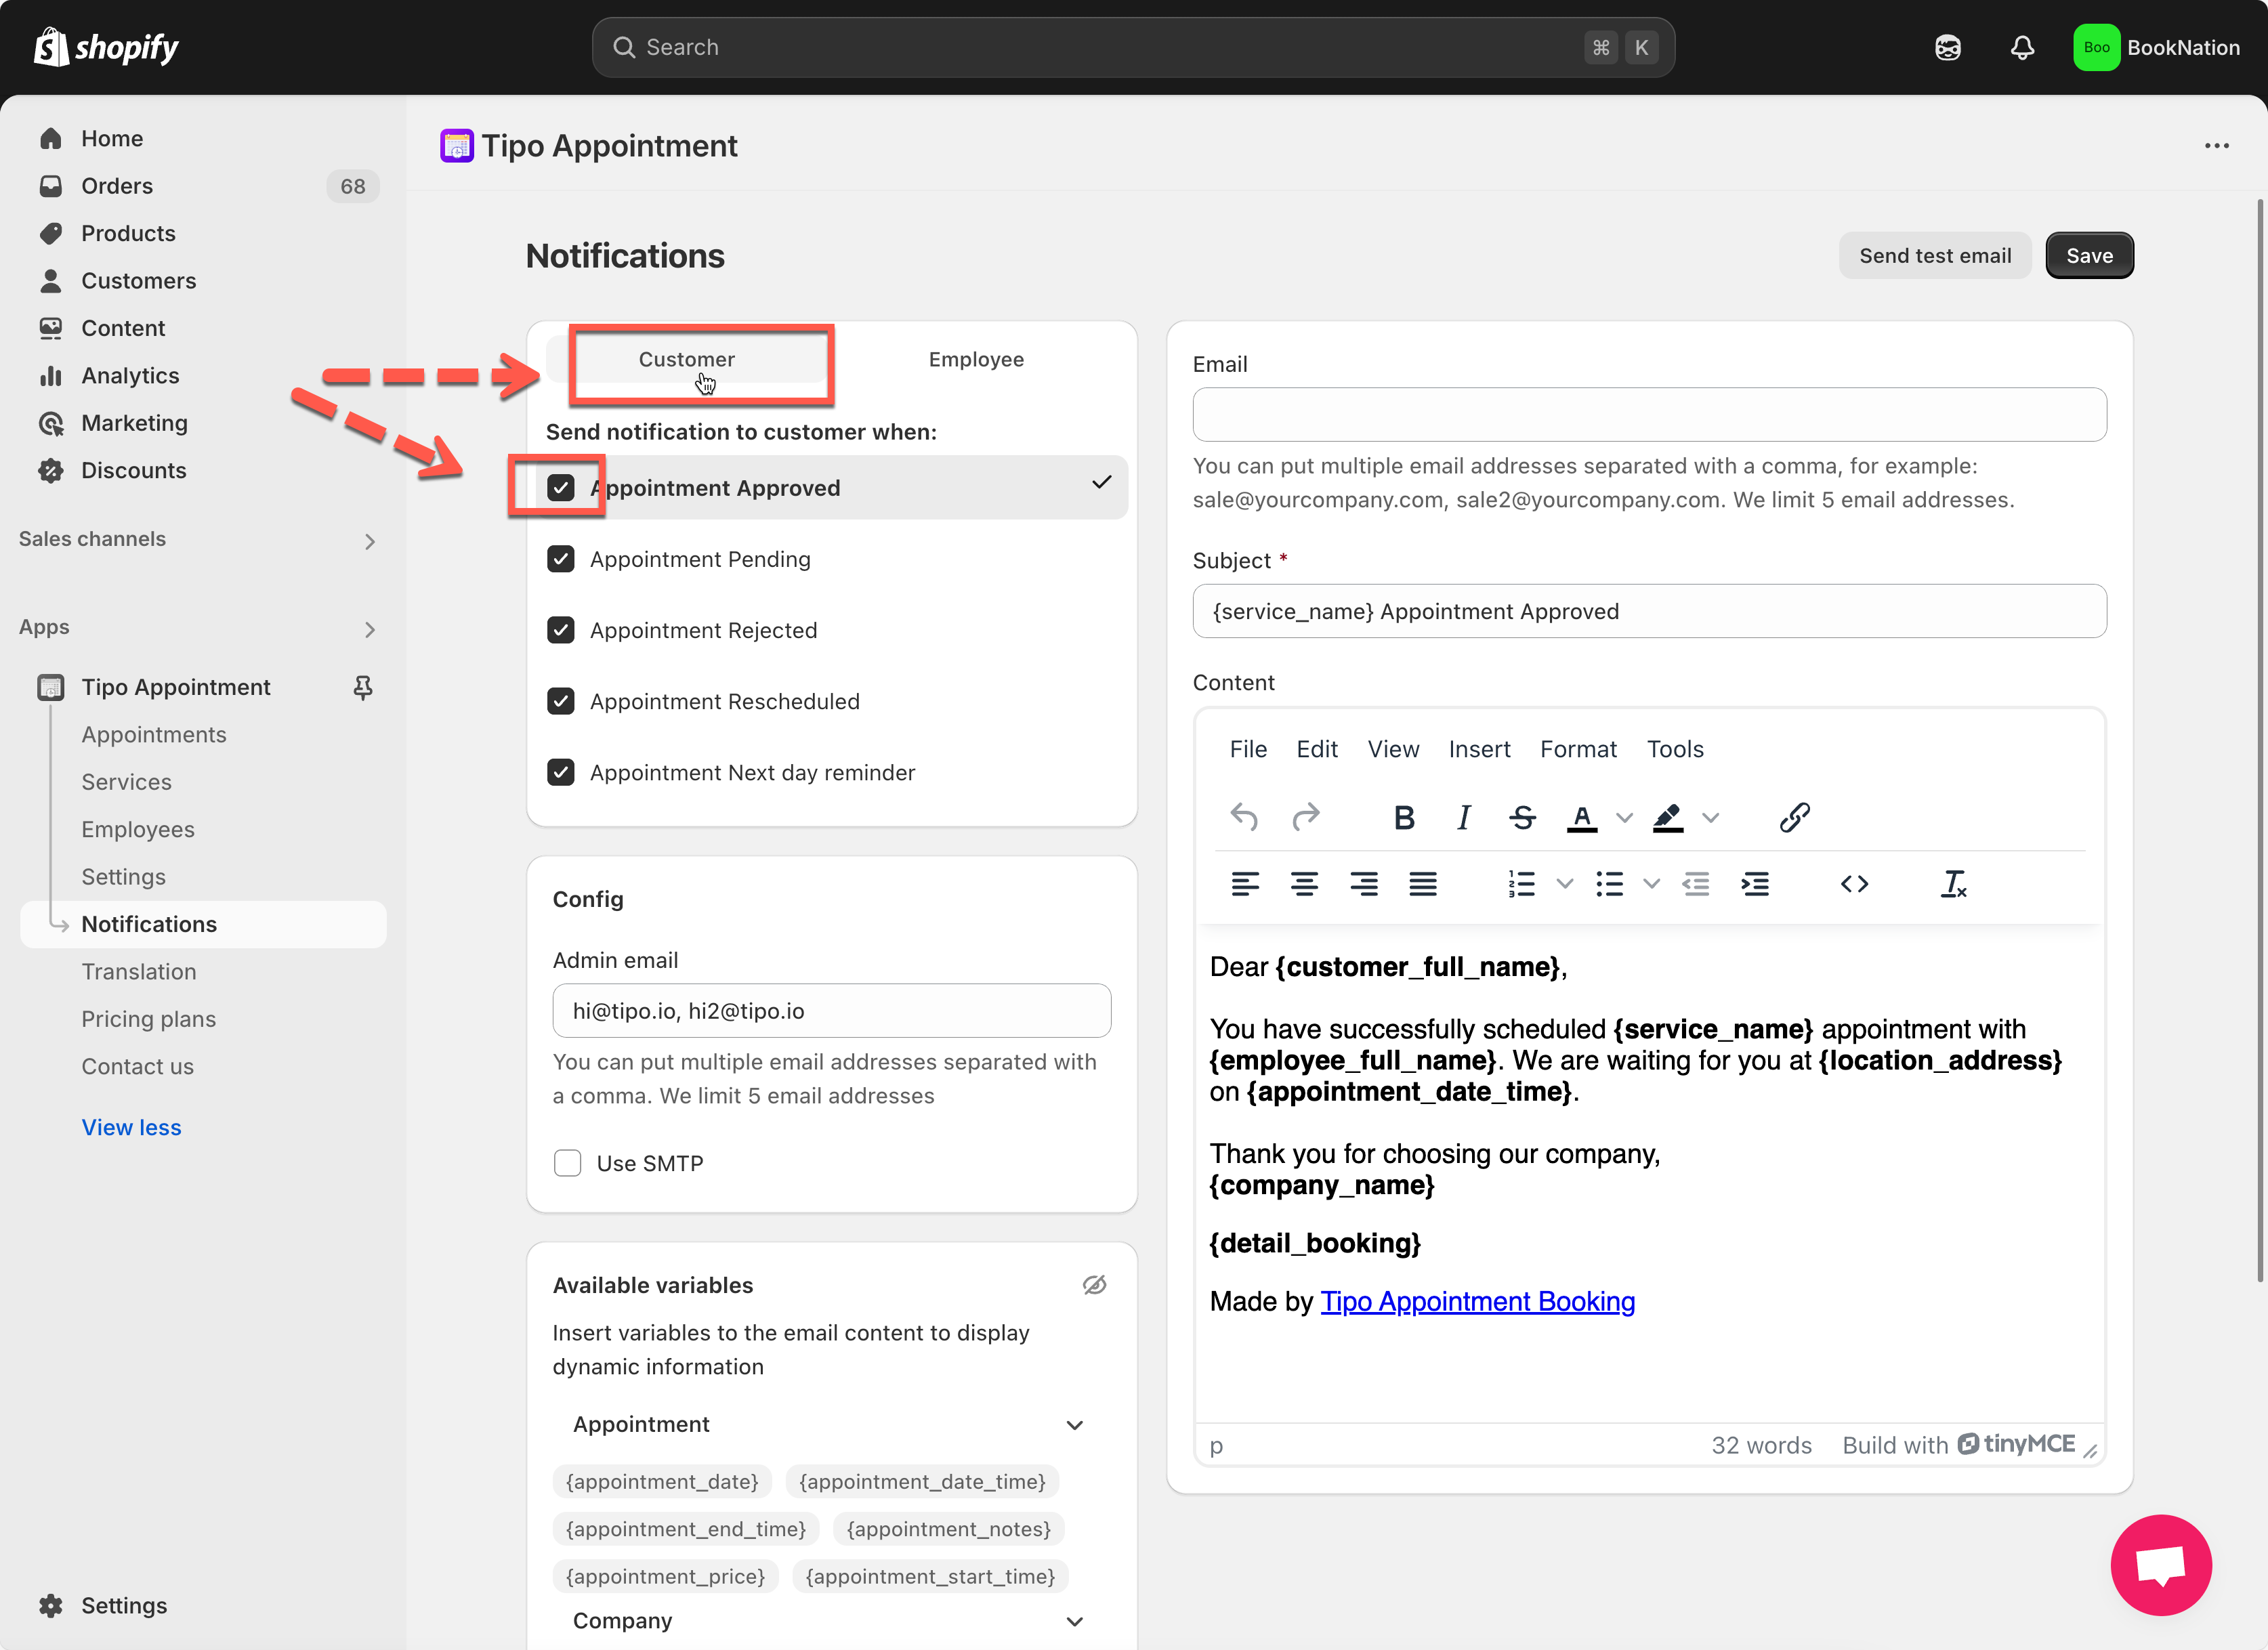The image size is (2268, 1650).
Task: Center align the email text
Action: tap(1304, 884)
